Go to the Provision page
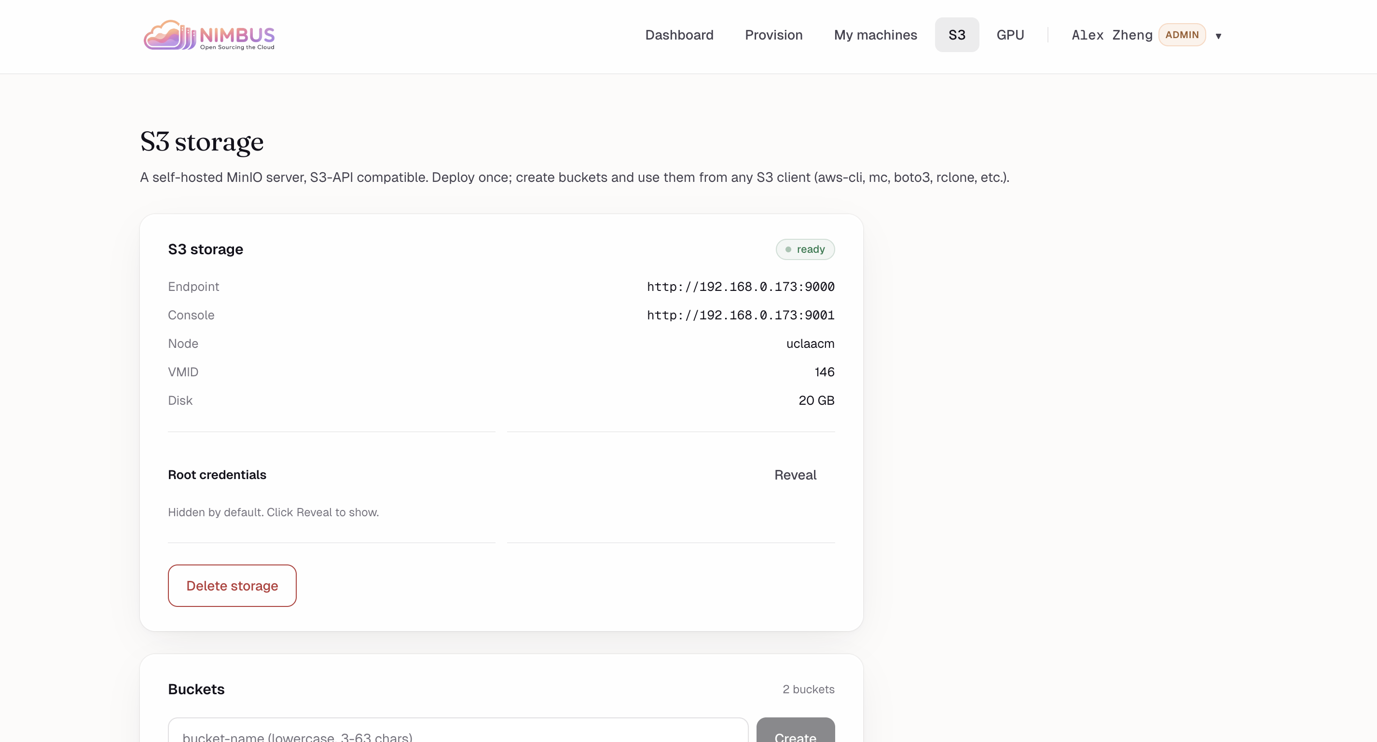Image resolution: width=1377 pixels, height=742 pixels. pyautogui.click(x=773, y=35)
